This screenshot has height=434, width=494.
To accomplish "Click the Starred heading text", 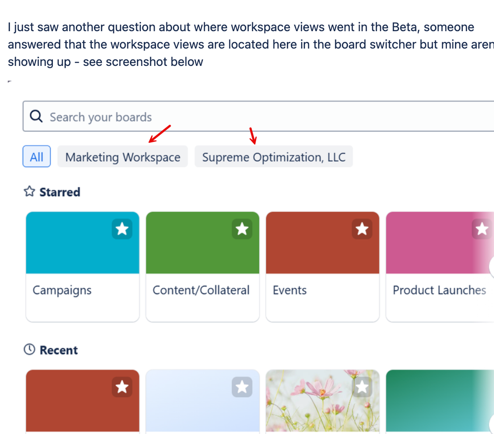I will [x=60, y=192].
